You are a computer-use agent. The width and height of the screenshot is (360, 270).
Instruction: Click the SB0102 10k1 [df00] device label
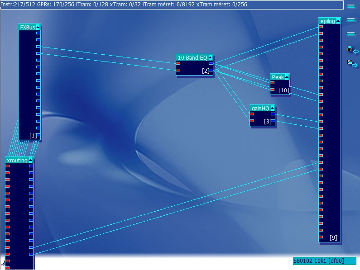coord(324,261)
